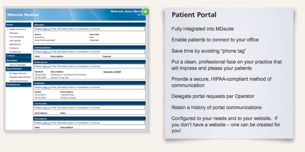The width and height of the screenshot is (305, 152).
Task: Click Request a Refill link
Action: tap(112, 72)
